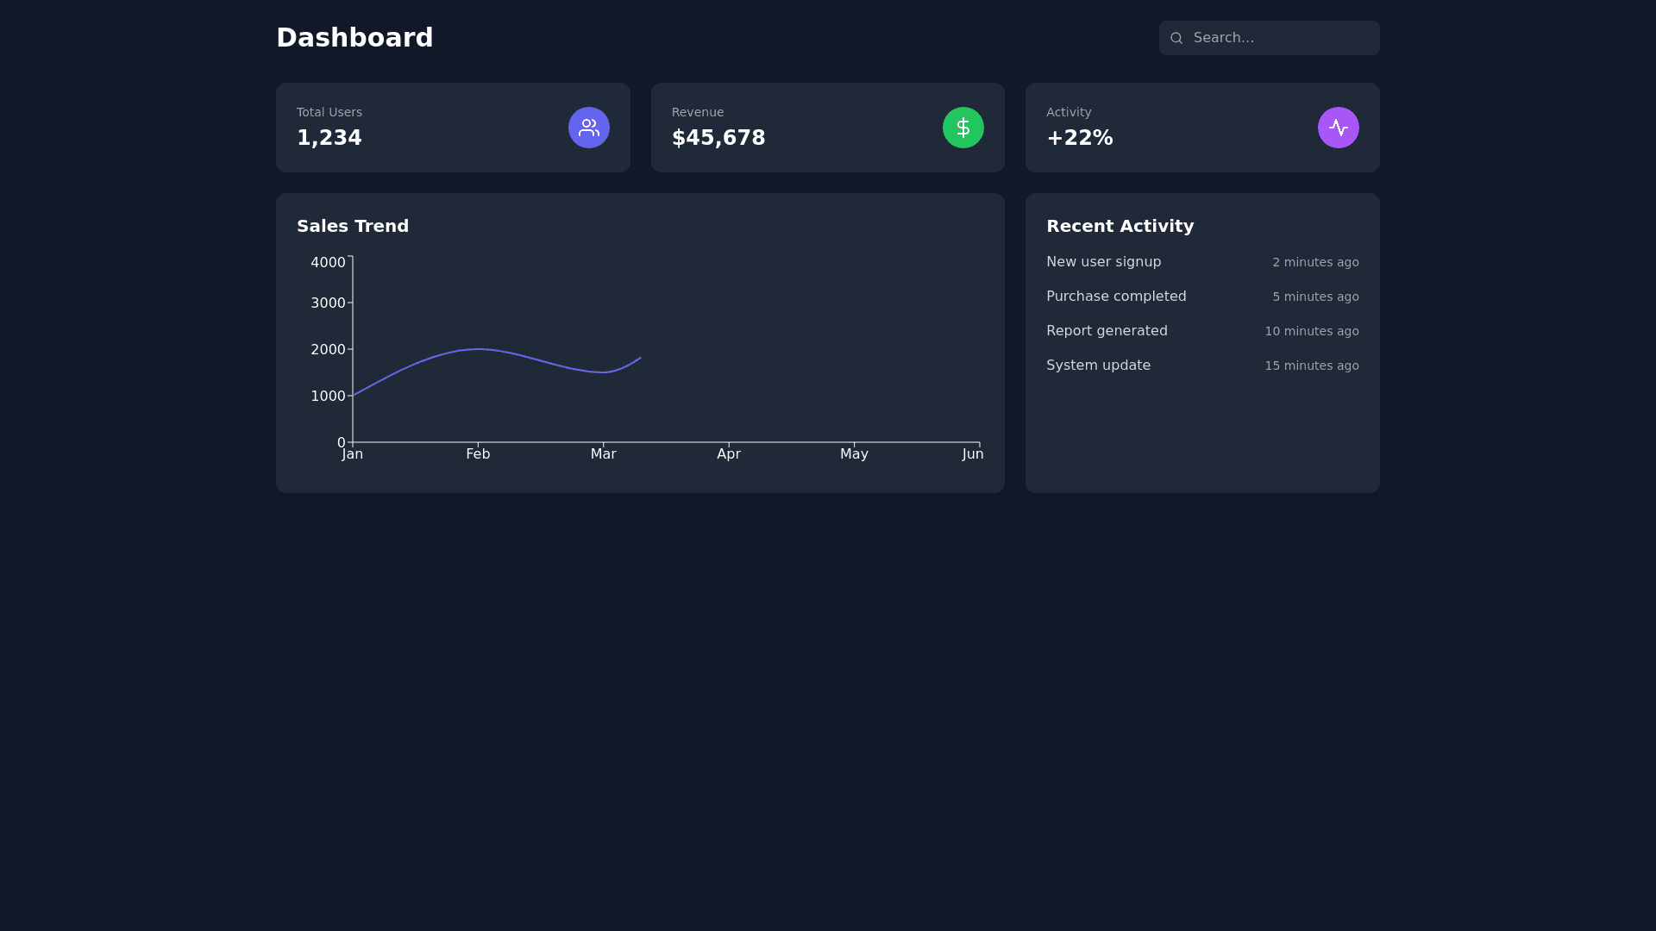Image resolution: width=1656 pixels, height=931 pixels.
Task: Click the green Revenue dollar icon
Action: click(963, 128)
